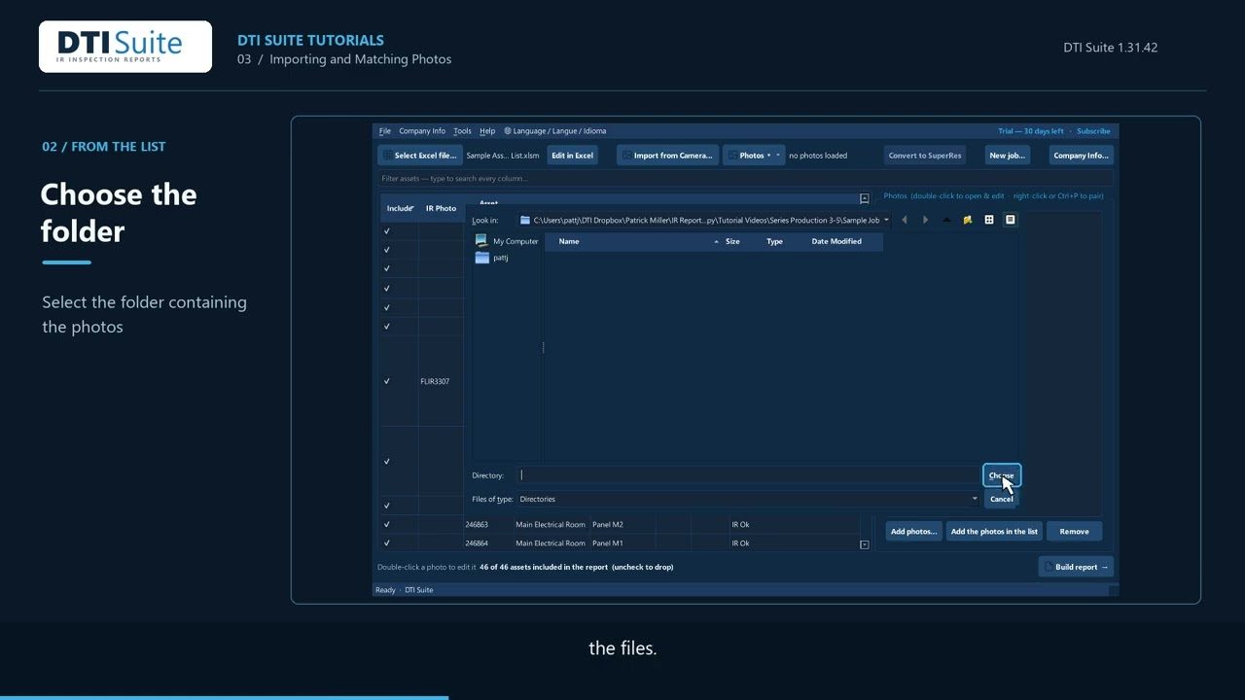
Task: Click the Remove button
Action: [x=1074, y=532]
